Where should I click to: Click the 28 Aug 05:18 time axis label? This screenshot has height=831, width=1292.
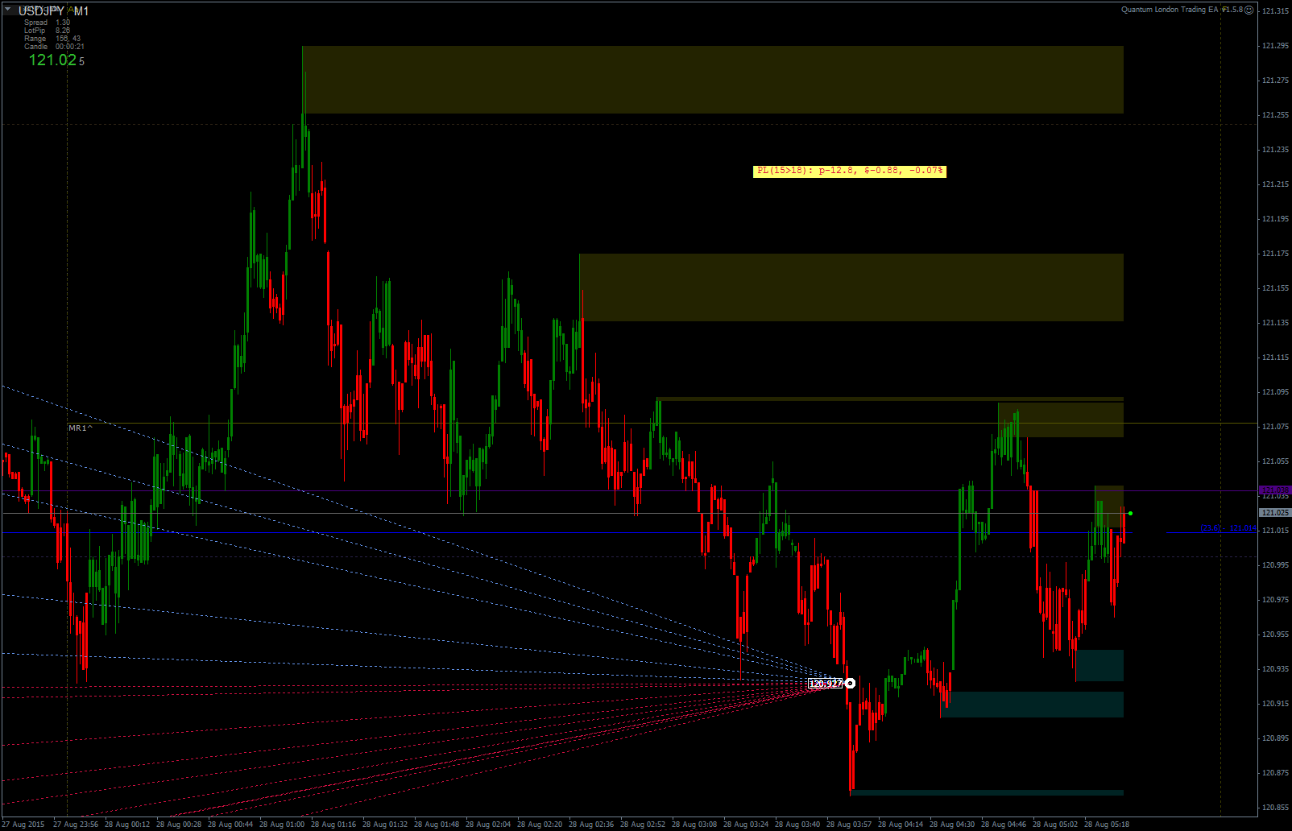pos(1107,825)
